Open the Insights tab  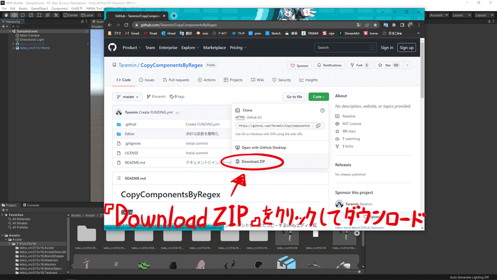[x=308, y=80]
